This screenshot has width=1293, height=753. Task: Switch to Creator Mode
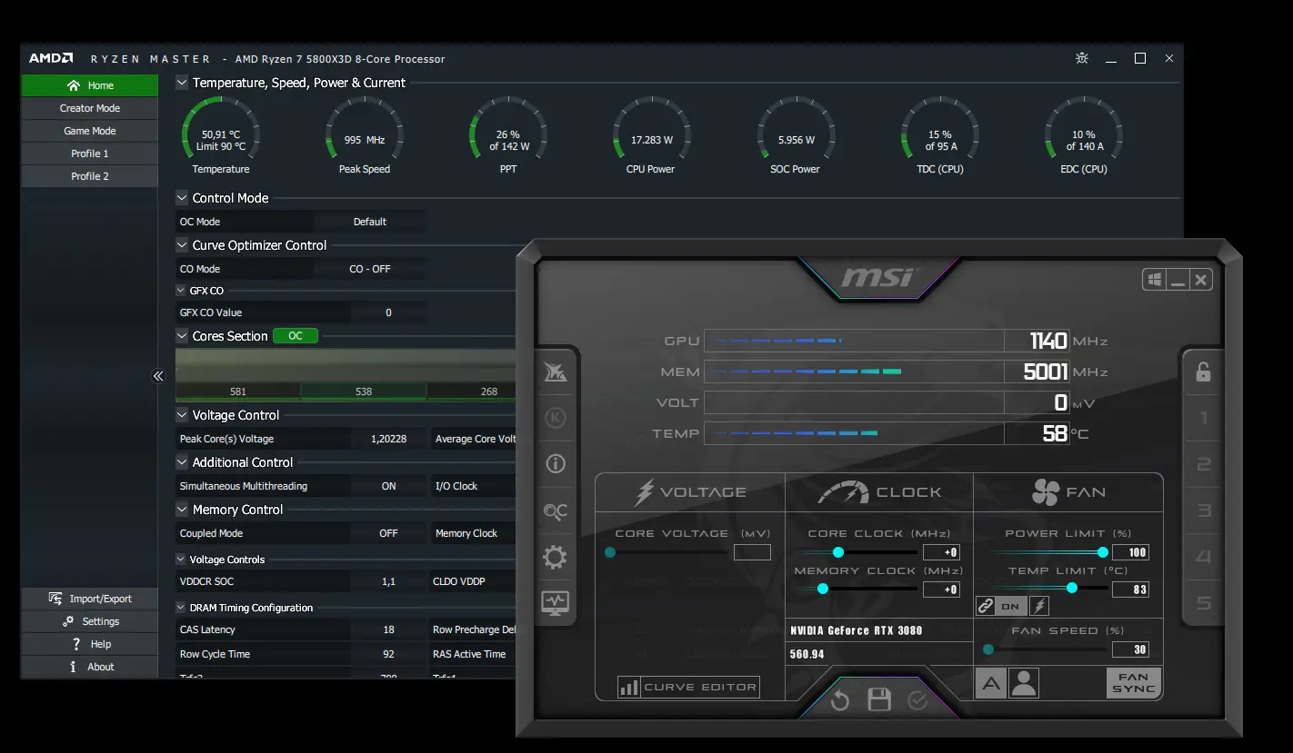coord(90,108)
